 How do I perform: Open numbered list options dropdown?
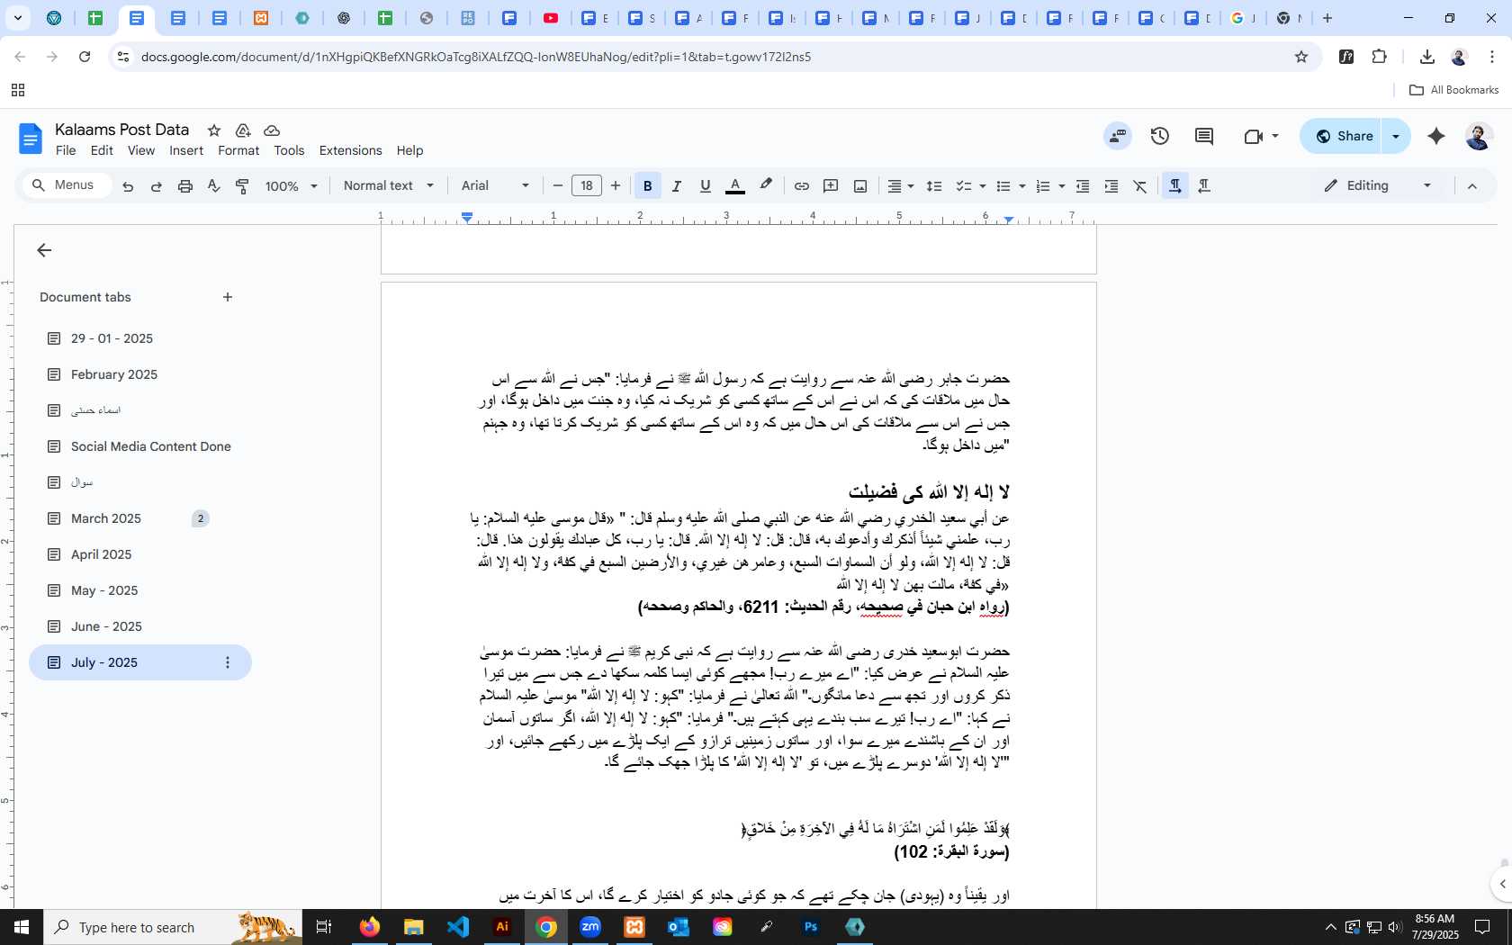tap(1062, 186)
